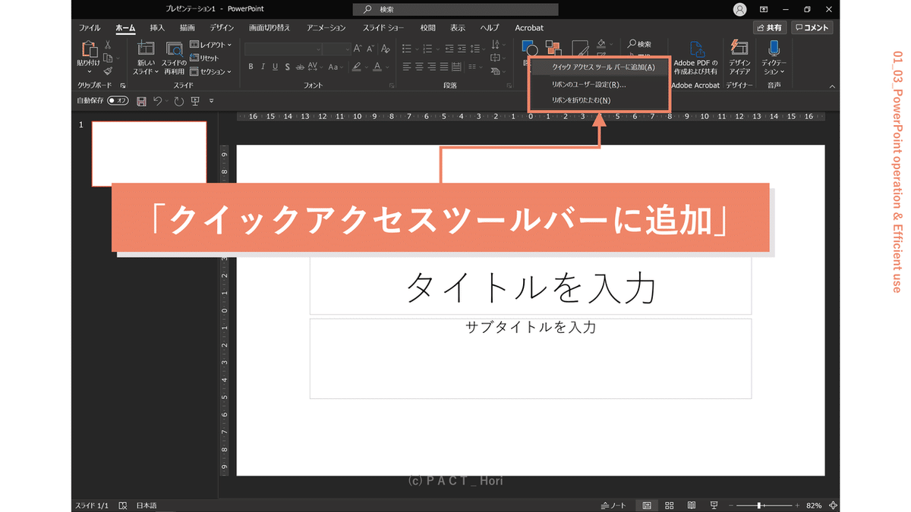Center align text

[420, 67]
